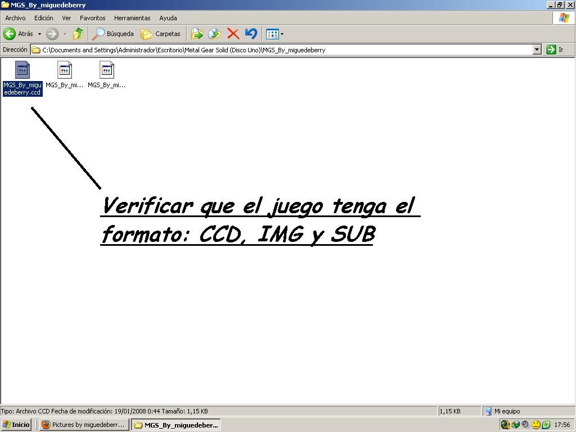
Task: Expand the Views dropdown arrow
Action: [x=282, y=34]
